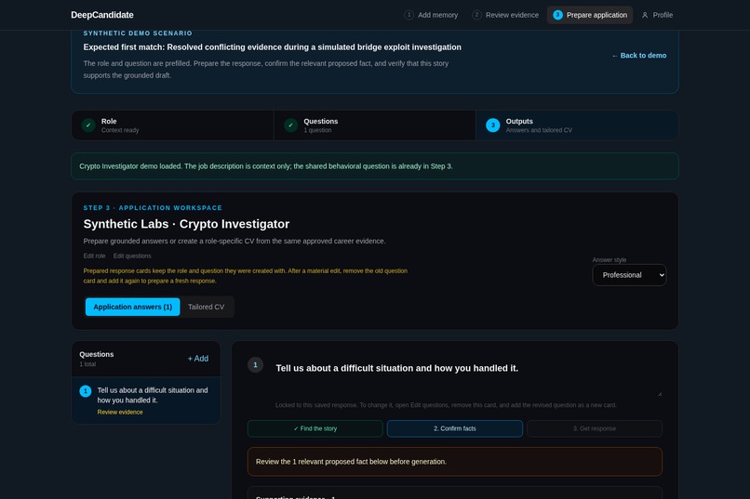
Task: Click the 3. Get response step button
Action: [x=595, y=428]
